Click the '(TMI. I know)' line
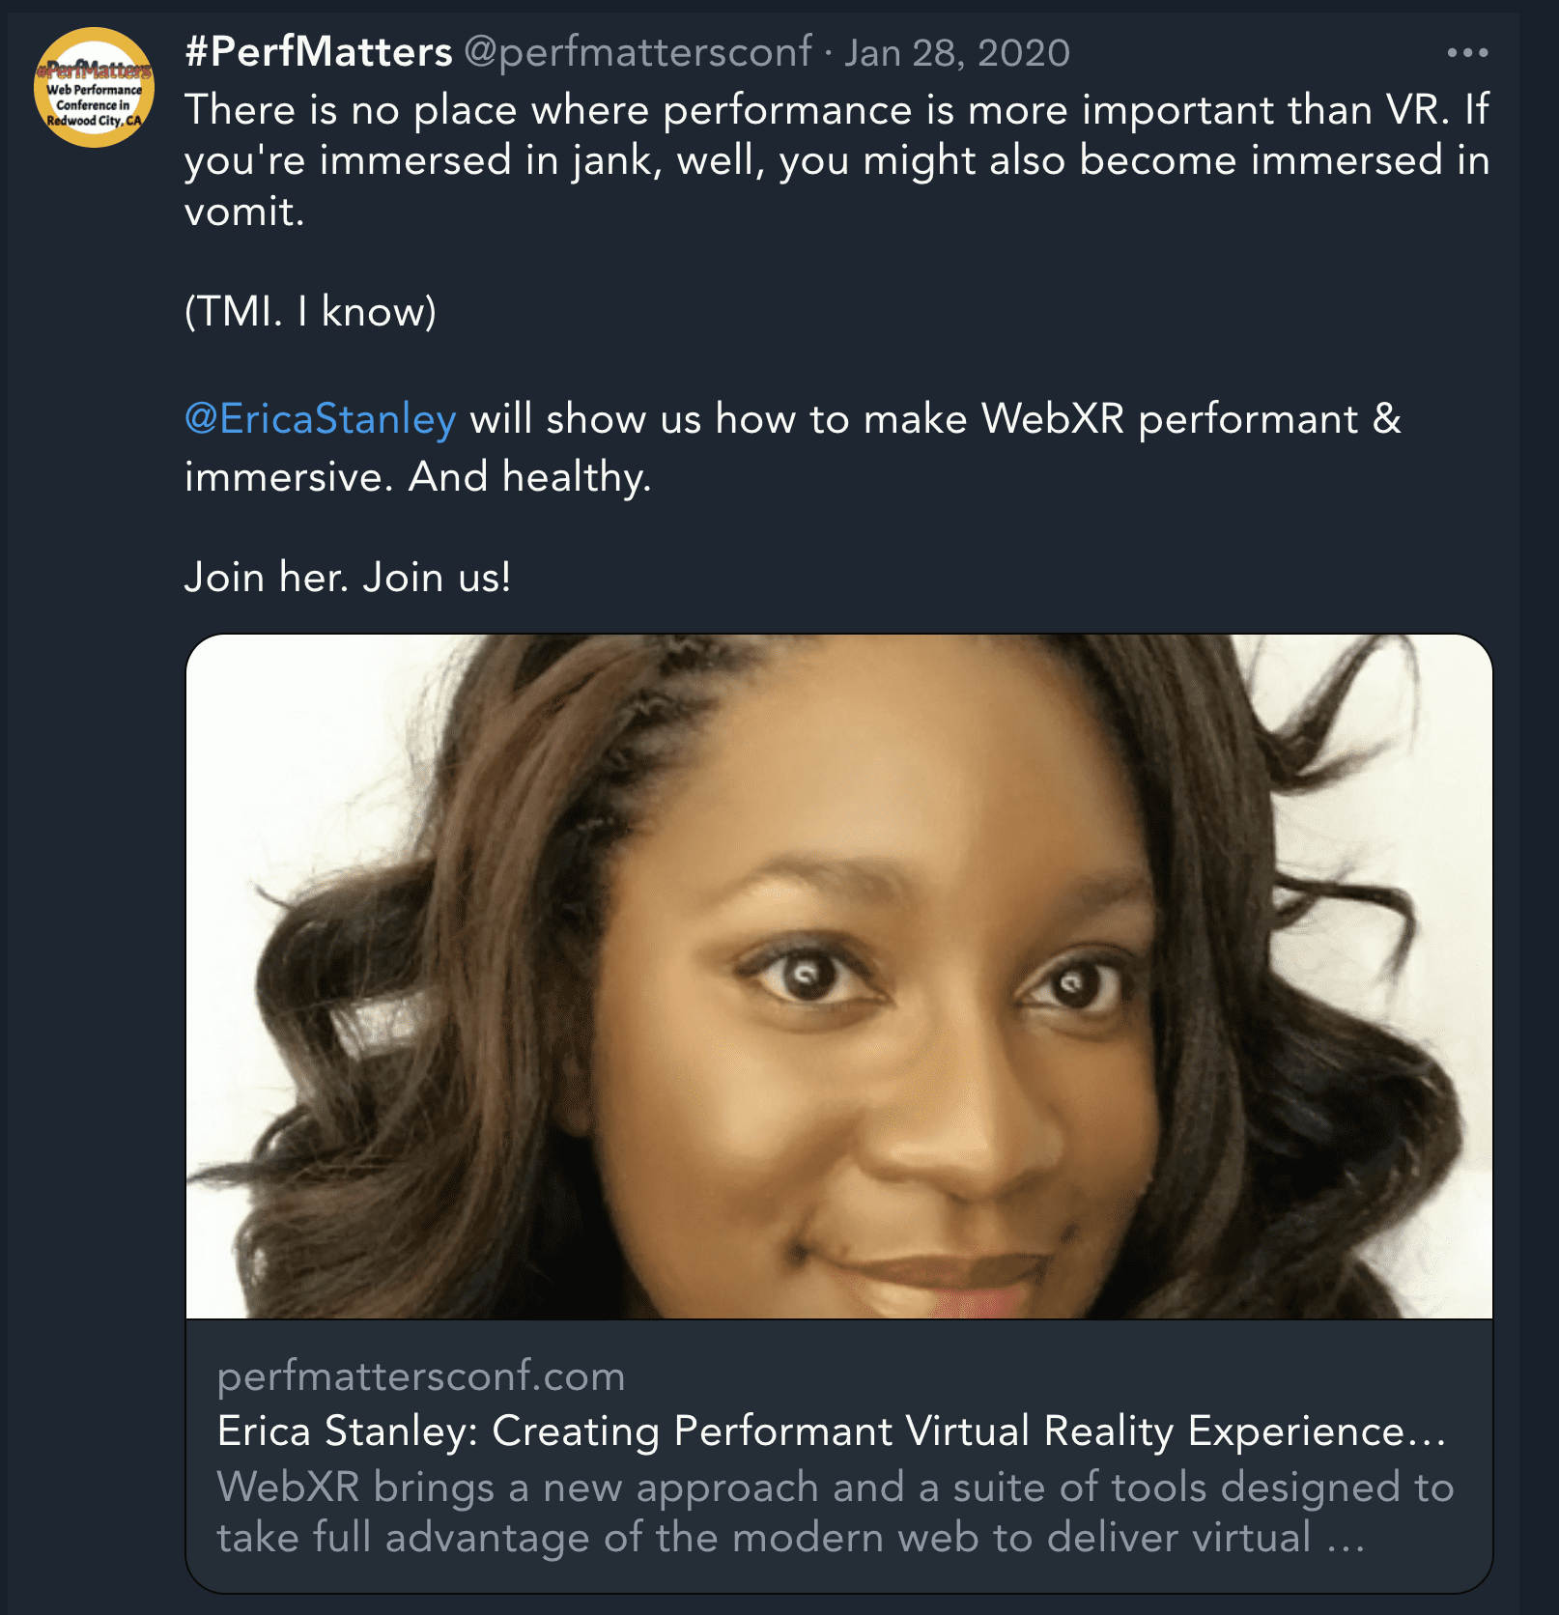The width and height of the screenshot is (1559, 1615). pyautogui.click(x=310, y=311)
